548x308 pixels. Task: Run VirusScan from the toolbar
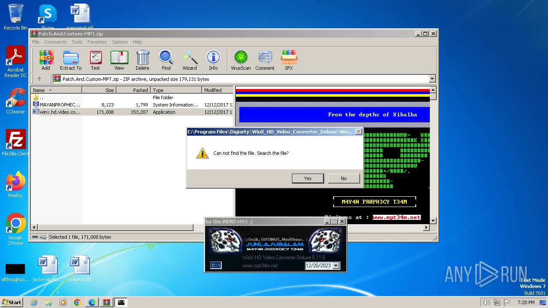(x=241, y=60)
